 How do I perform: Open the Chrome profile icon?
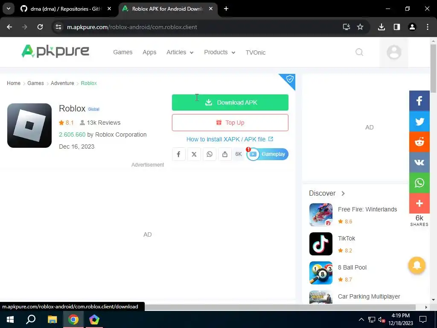412,27
